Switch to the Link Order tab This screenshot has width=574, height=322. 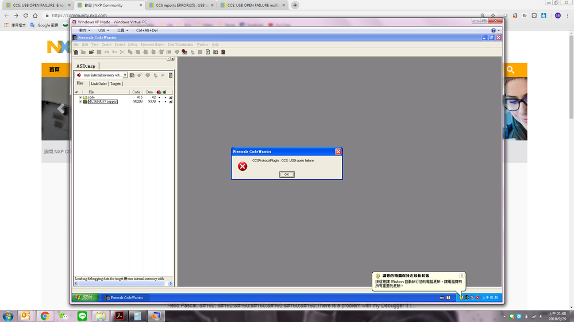[x=98, y=84]
